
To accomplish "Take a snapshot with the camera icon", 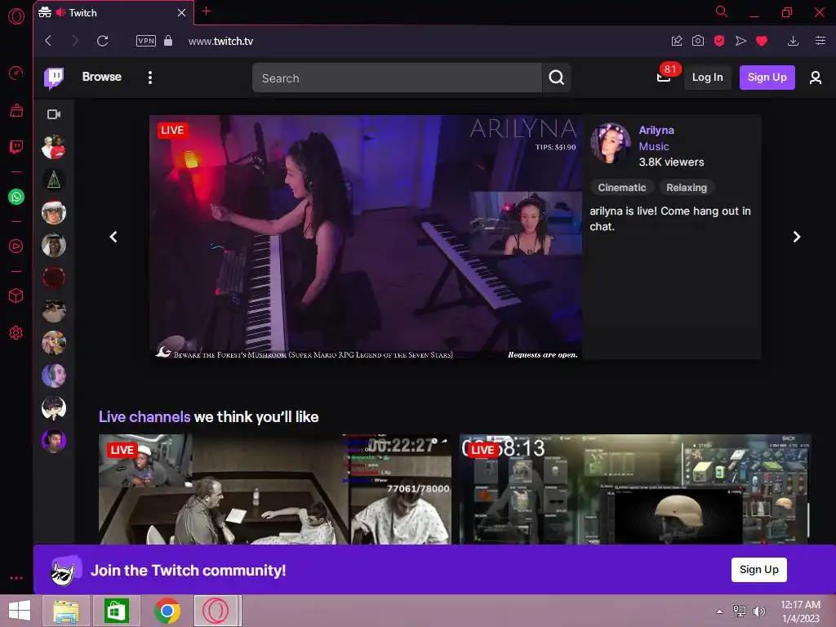I will tap(697, 41).
